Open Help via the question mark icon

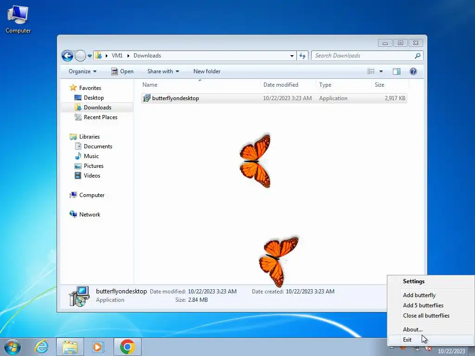[x=413, y=71]
